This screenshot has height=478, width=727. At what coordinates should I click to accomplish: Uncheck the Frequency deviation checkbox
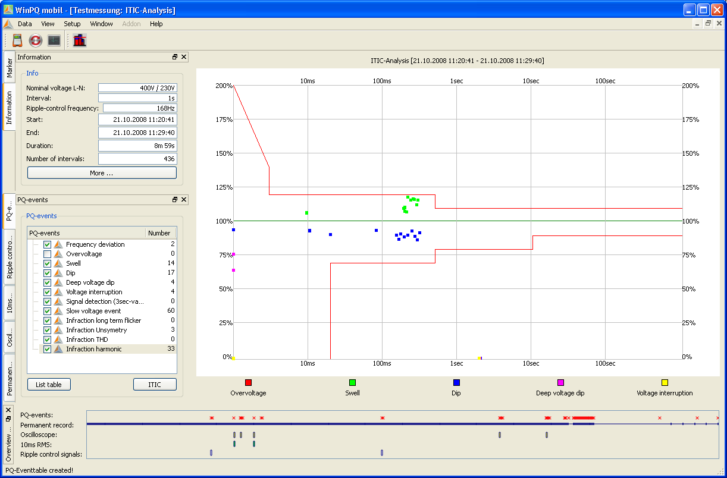tap(47, 244)
